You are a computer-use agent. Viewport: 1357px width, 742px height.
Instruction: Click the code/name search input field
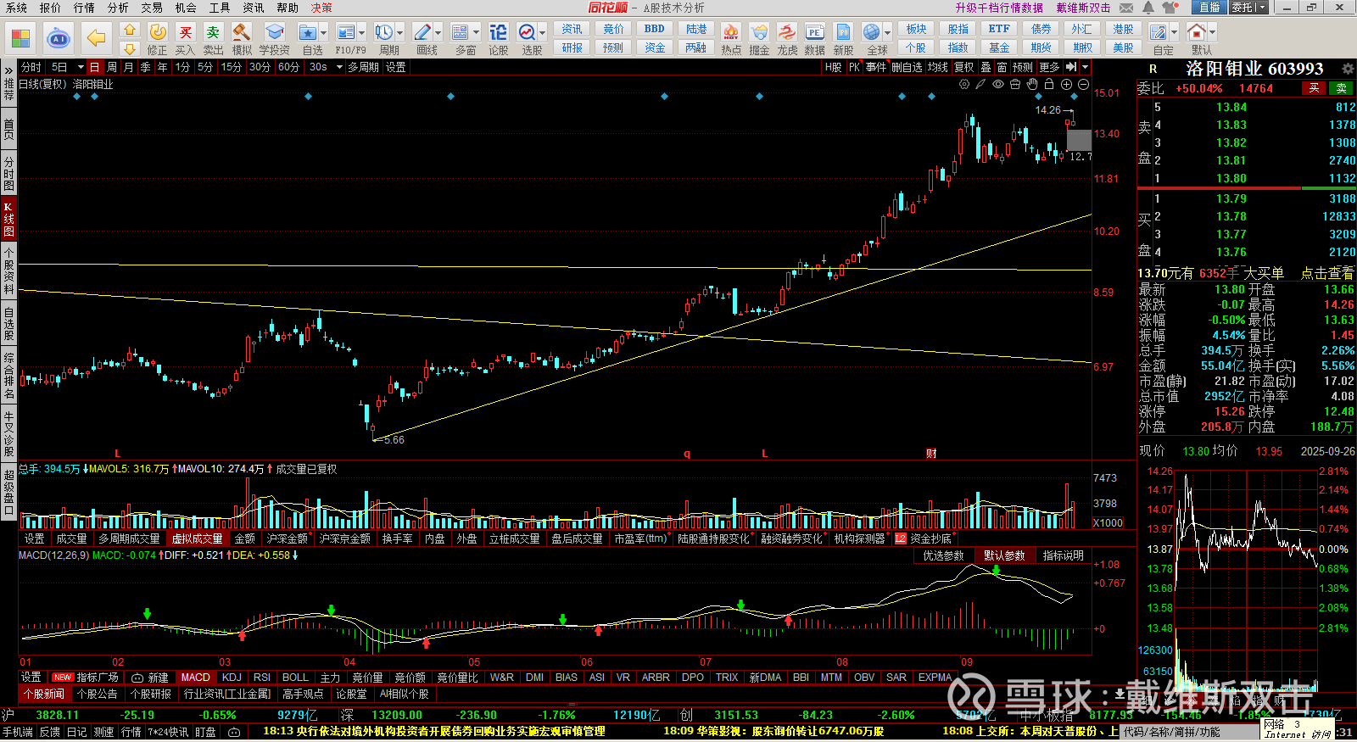click(x=1187, y=732)
